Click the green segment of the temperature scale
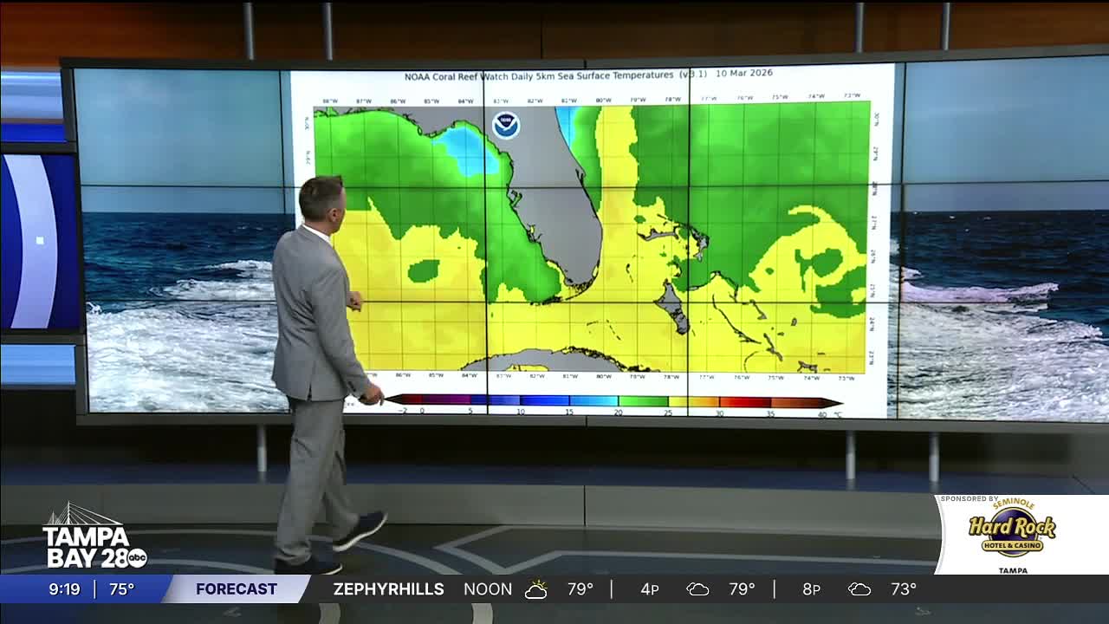 pos(643,401)
